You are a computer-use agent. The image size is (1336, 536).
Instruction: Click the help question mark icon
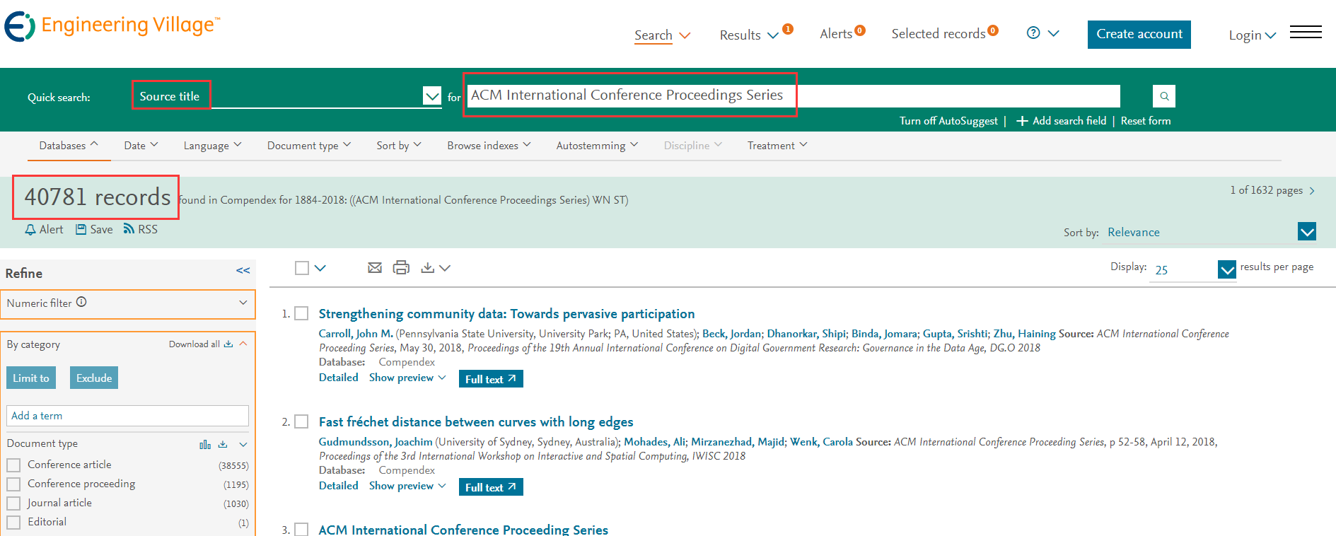[1033, 33]
